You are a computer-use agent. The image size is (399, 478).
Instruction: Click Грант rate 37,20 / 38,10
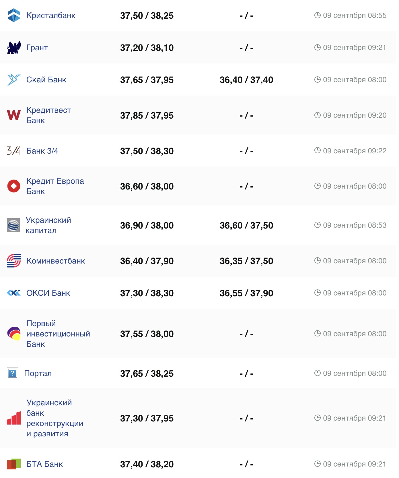147,48
